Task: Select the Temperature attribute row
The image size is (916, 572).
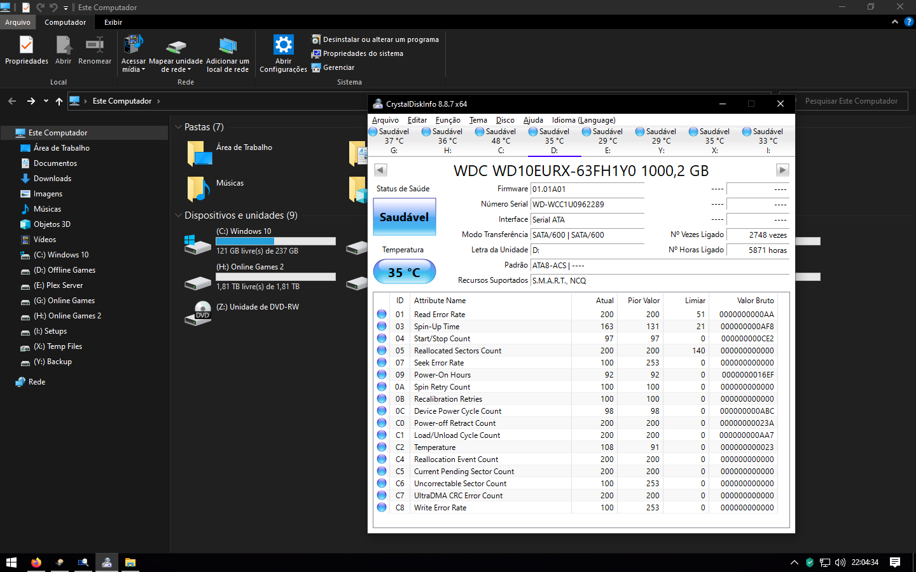Action: 575,447
